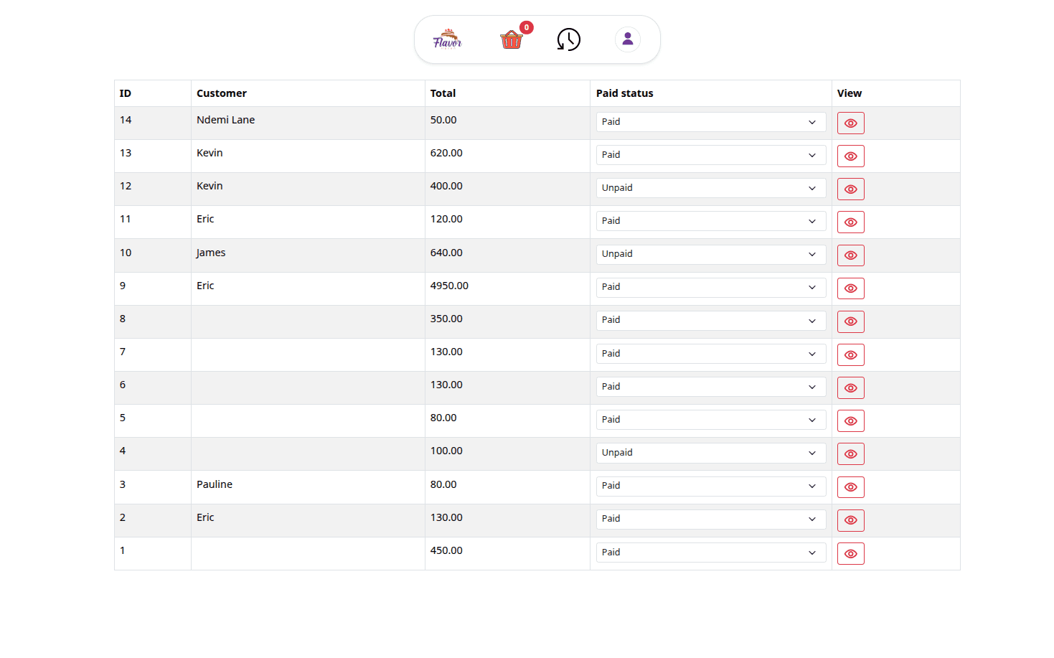Show details of order 5 via eye icon
Viewport: 1054px width, 658px height.
click(x=850, y=420)
